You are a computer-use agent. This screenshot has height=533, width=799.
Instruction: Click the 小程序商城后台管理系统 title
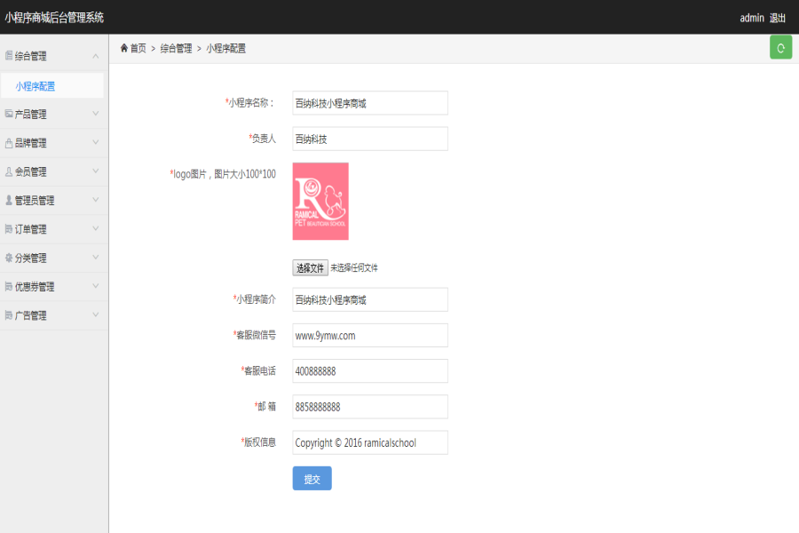(x=54, y=18)
